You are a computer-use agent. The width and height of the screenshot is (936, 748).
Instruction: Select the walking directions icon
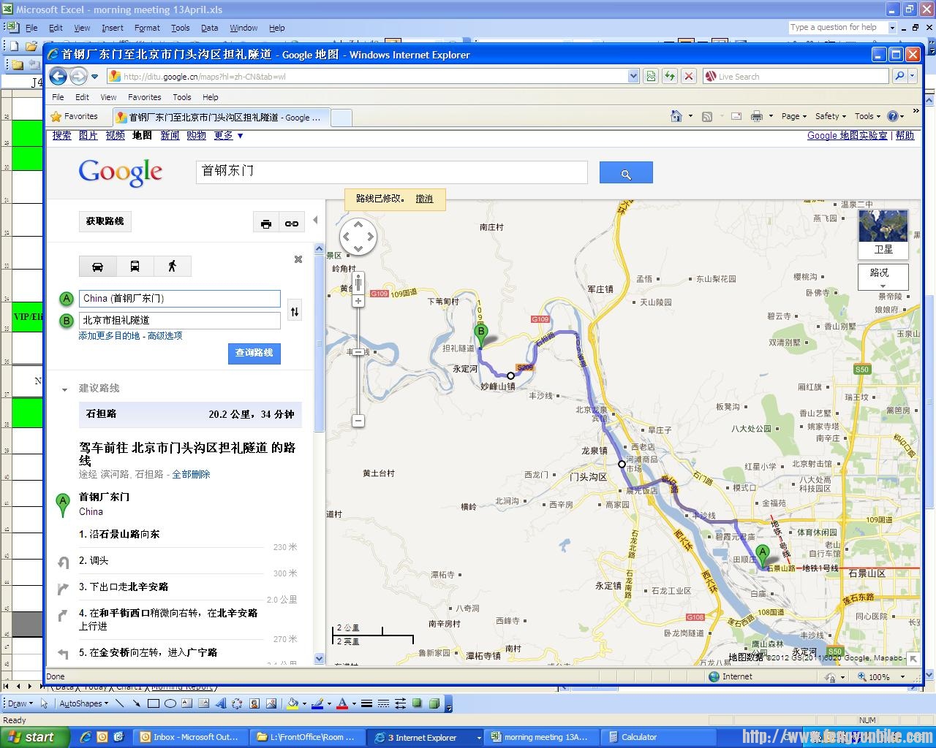click(x=173, y=267)
